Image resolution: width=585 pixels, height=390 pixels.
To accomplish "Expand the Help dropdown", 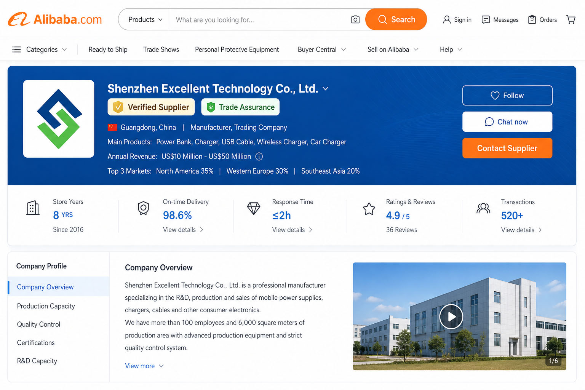I will tap(451, 50).
